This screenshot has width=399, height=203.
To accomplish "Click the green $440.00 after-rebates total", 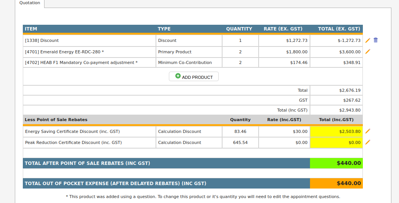I will (336, 163).
